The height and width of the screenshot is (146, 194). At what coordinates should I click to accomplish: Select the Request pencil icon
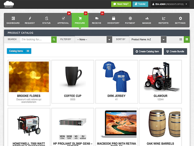point(30,18)
